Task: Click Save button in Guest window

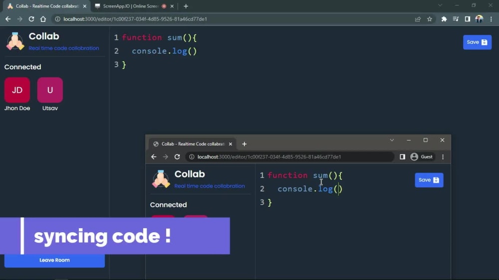Action: (x=429, y=180)
